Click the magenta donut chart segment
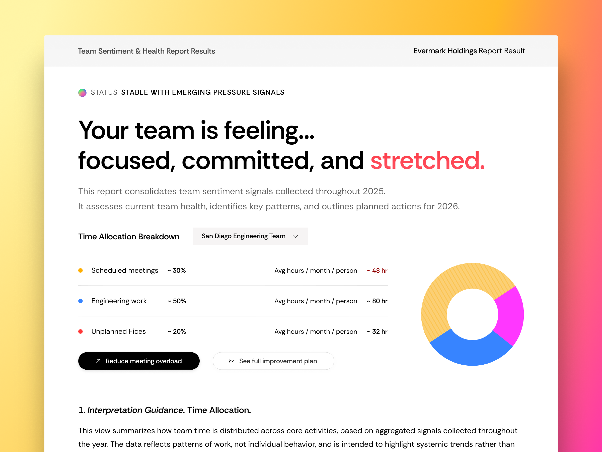 512,316
